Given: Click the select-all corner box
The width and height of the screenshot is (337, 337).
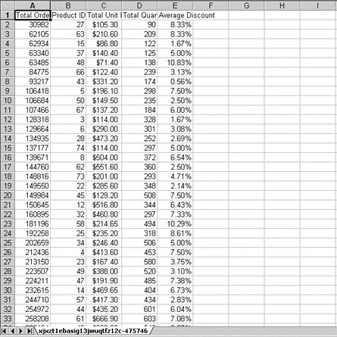Looking at the screenshot, I should pyautogui.click(x=8, y=5).
